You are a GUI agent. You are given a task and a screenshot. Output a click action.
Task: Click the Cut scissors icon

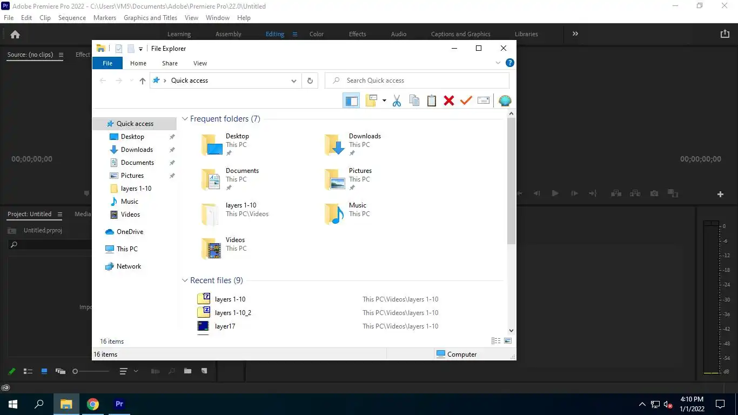[x=397, y=101]
